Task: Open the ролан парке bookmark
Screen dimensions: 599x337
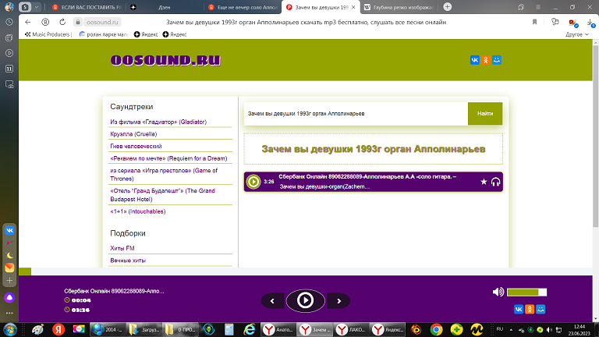Action: pyautogui.click(x=104, y=34)
